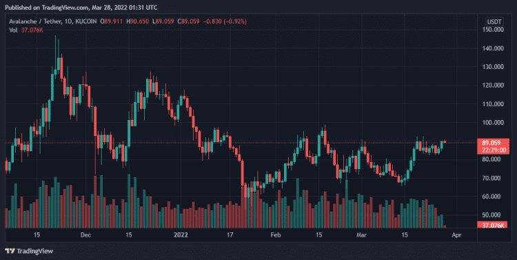Click the Avalanche / Tether symbol title
The image size is (517, 260).
tap(35, 21)
